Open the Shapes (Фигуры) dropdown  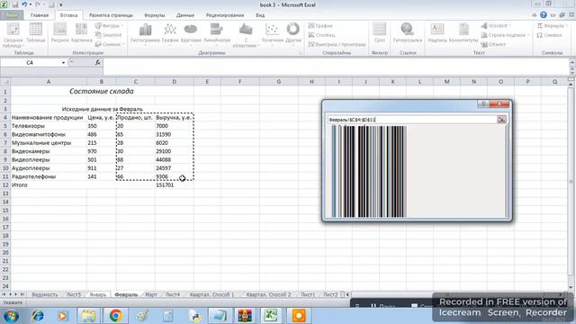[109, 26]
